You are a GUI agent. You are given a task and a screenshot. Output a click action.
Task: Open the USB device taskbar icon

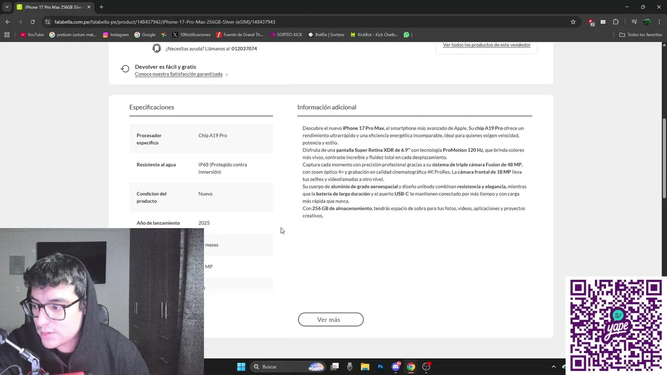[x=350, y=367]
